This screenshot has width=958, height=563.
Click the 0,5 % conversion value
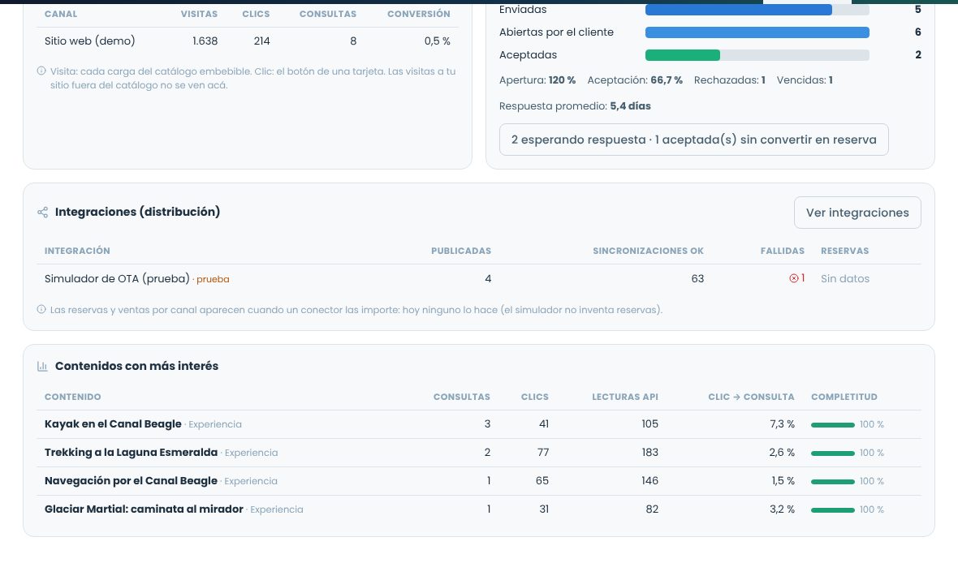438,41
